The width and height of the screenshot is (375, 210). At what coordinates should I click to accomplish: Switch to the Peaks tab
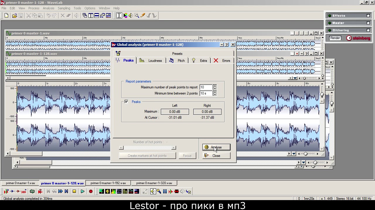125,60
